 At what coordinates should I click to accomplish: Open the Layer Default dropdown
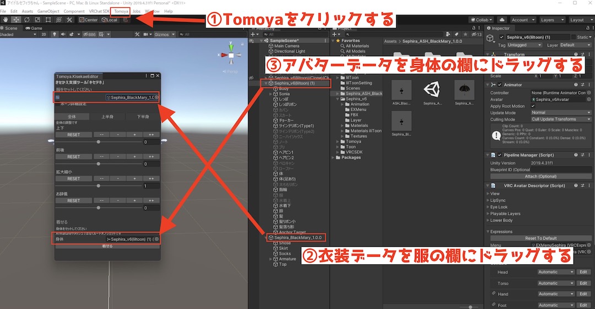point(575,45)
